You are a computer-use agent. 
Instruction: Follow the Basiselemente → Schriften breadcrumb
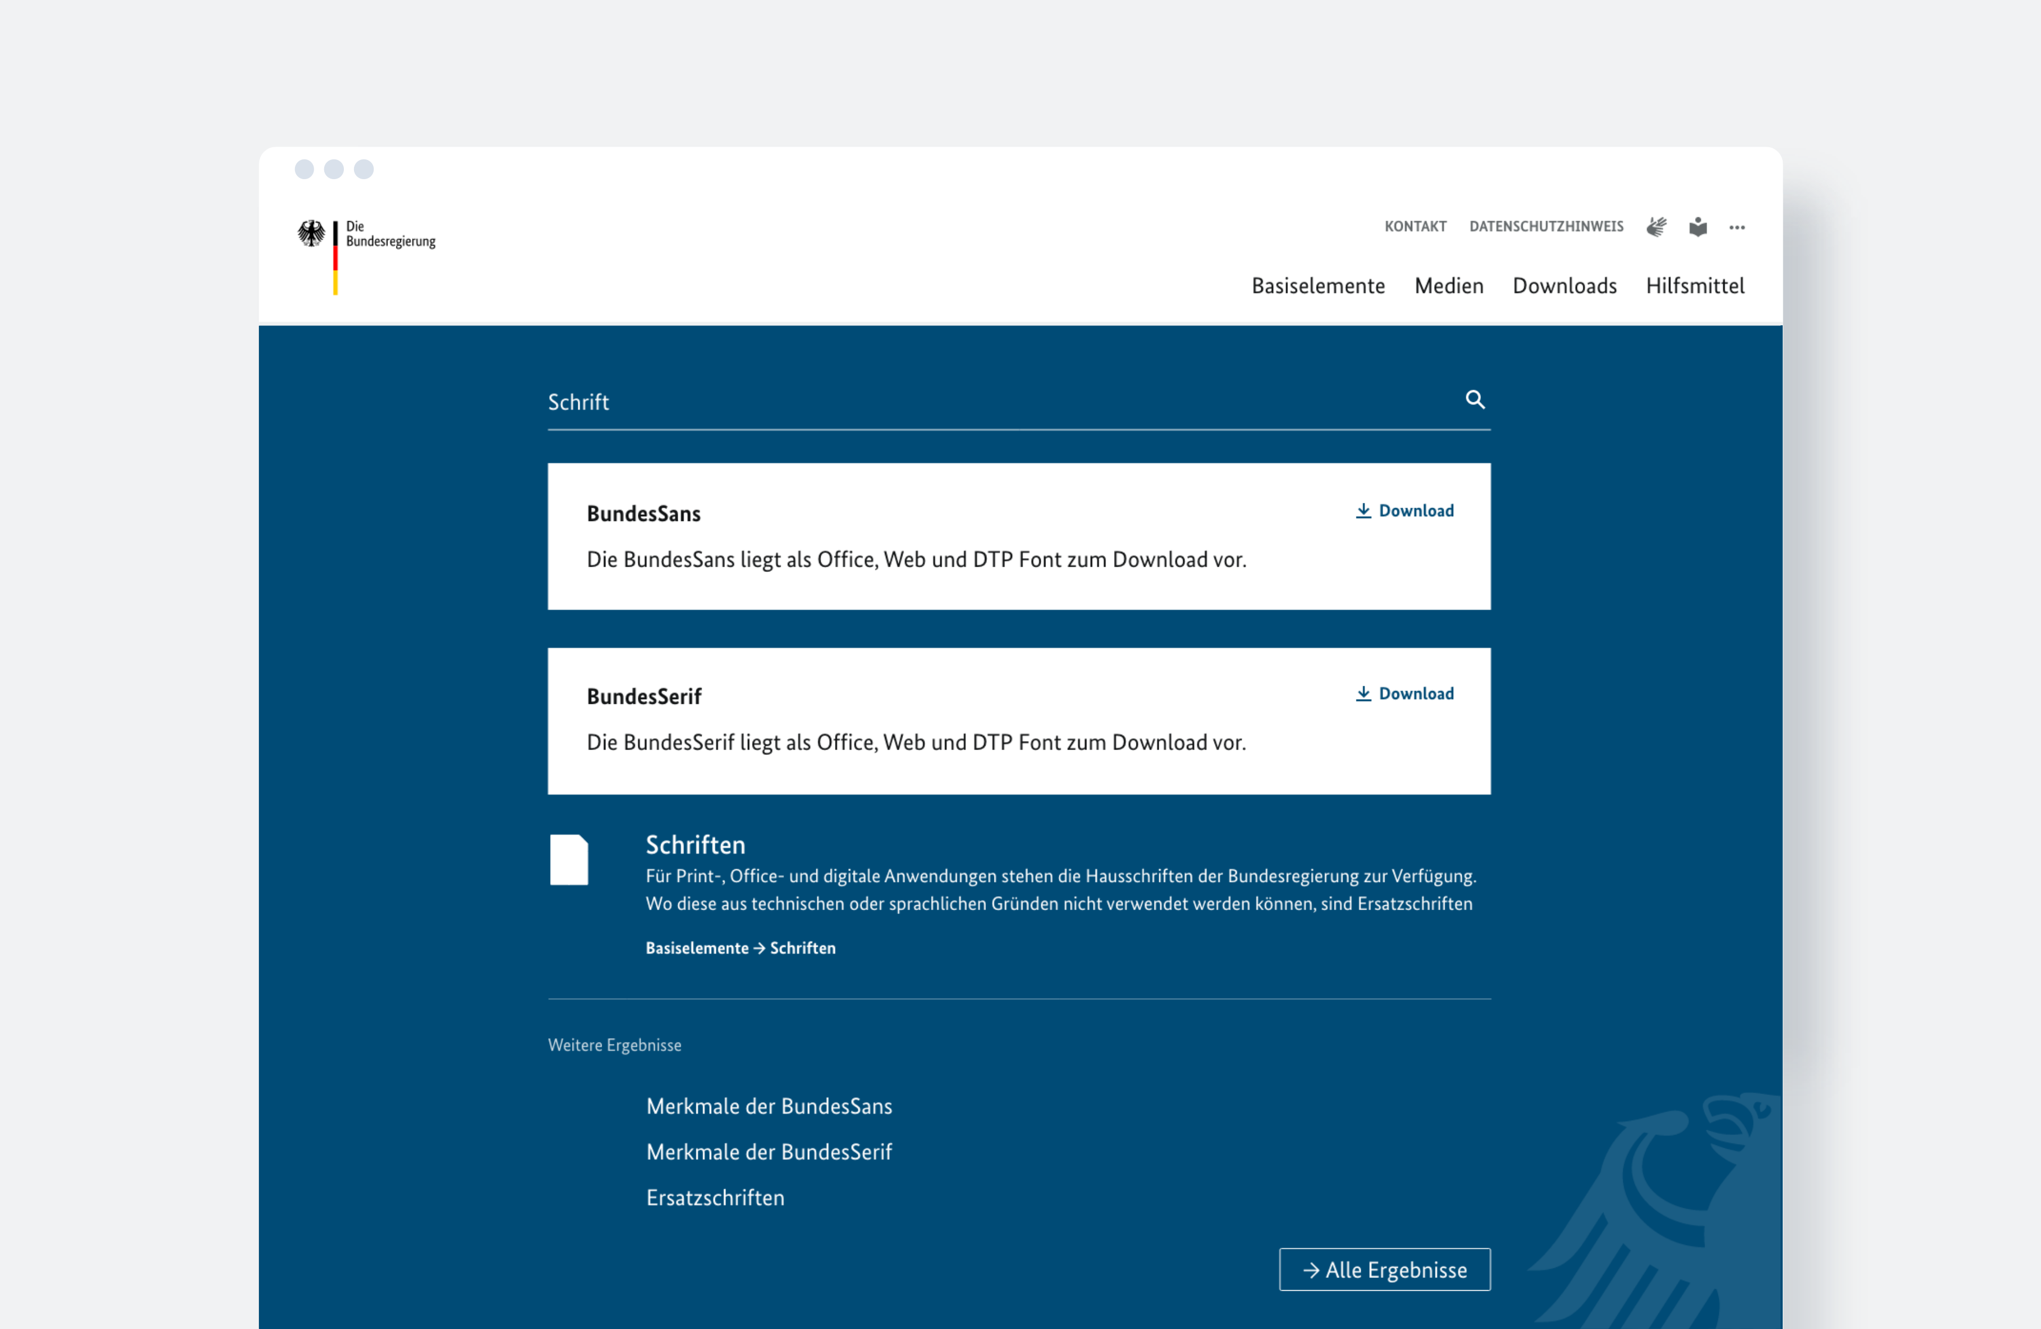coord(740,948)
